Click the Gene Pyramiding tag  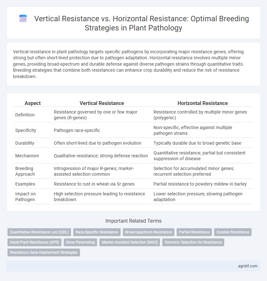pyautogui.click(x=80, y=242)
